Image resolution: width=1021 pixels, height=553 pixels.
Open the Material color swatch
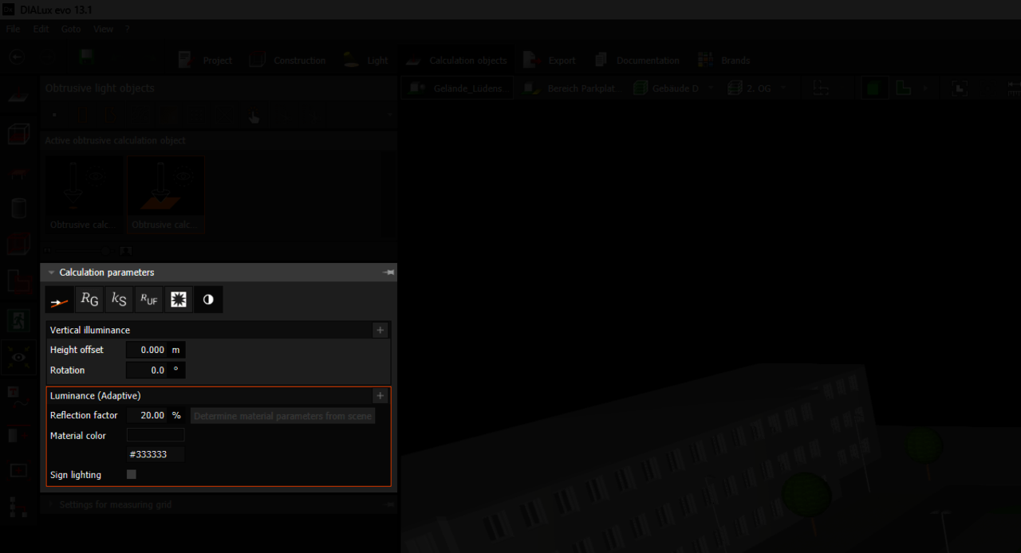(156, 436)
